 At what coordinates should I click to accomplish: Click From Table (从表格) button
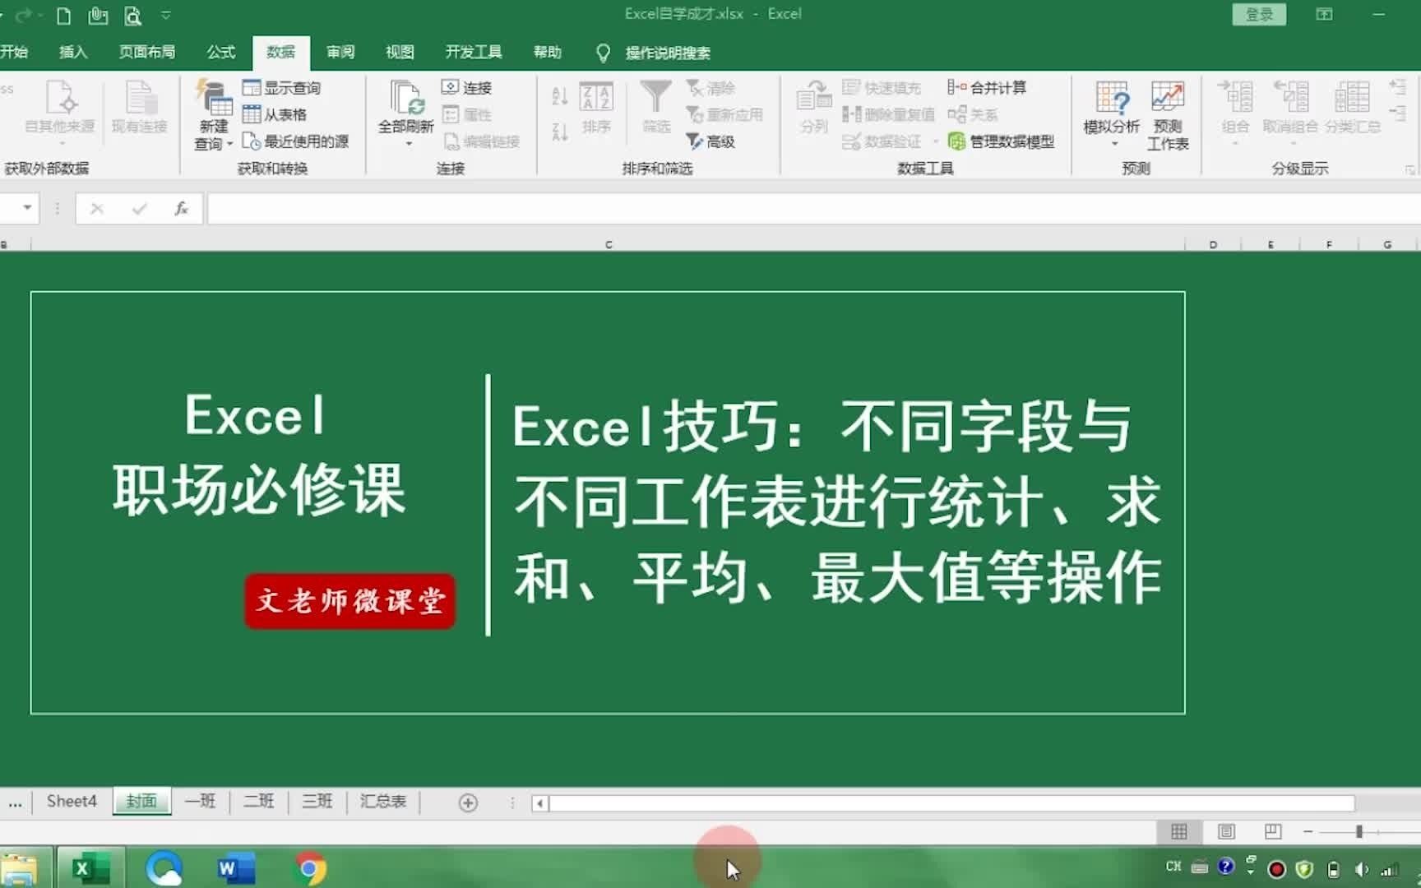(275, 114)
